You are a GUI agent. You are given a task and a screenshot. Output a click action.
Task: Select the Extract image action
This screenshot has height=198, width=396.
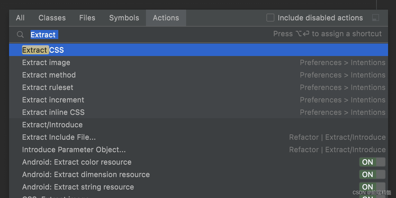pyautogui.click(x=46, y=62)
